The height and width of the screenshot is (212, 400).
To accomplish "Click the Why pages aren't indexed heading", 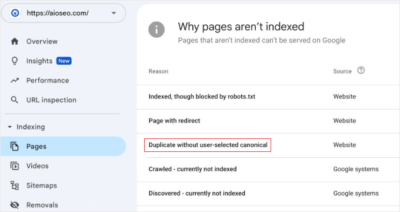I will pyautogui.click(x=241, y=27).
